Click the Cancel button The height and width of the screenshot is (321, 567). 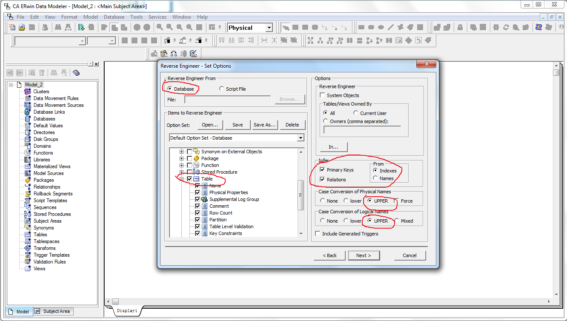[x=409, y=255]
